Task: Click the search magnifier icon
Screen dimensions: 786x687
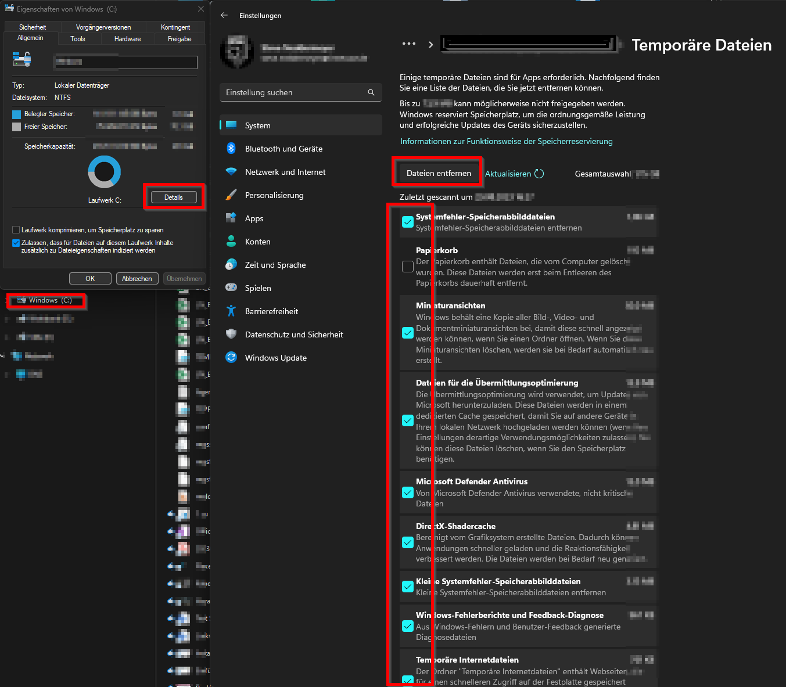Action: tap(371, 92)
